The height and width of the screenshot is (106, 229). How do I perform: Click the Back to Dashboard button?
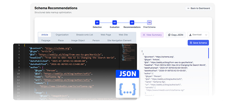coord(199,8)
